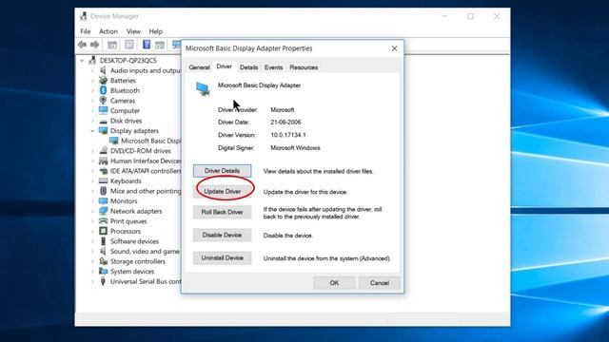Select IDE ATA/ATAPI controllers tree item

pos(146,171)
